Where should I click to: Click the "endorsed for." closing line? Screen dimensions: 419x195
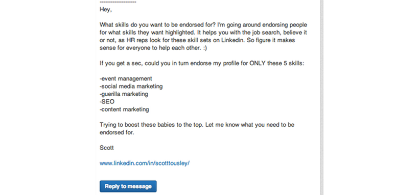coord(117,132)
